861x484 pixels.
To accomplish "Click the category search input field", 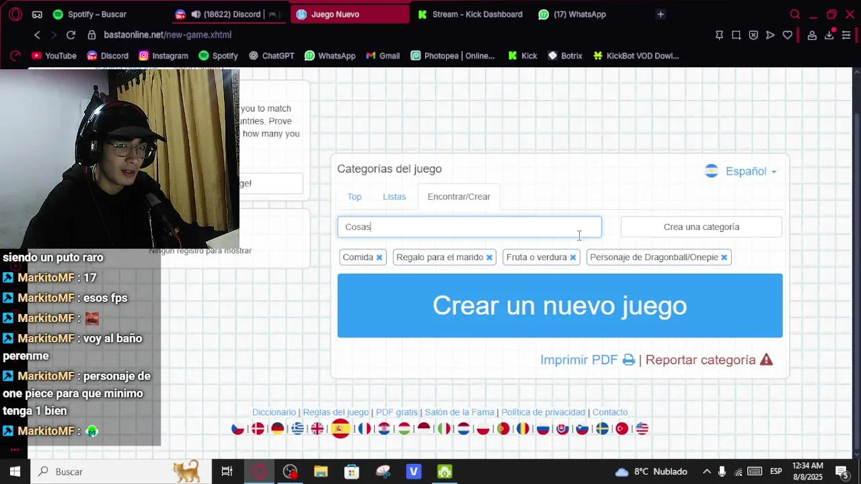I will (x=470, y=227).
